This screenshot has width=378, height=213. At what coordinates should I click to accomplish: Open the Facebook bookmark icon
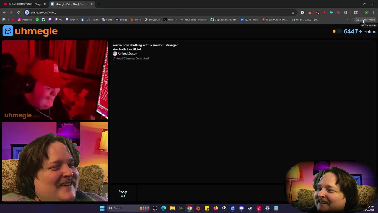tap(82, 20)
